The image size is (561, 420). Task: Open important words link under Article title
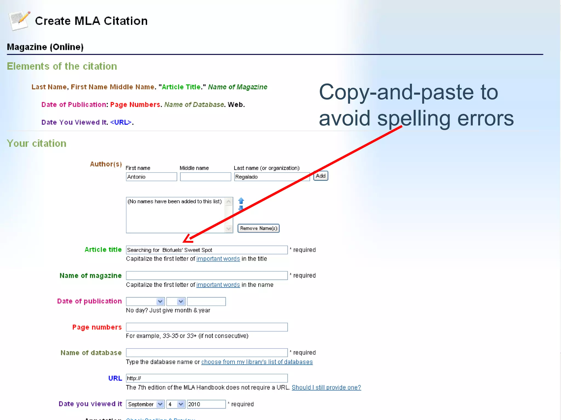tap(218, 259)
